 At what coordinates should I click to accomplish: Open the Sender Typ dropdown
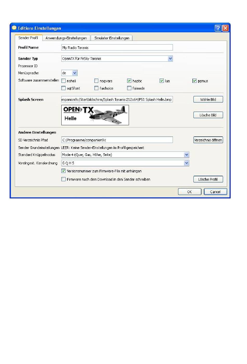(x=117, y=59)
